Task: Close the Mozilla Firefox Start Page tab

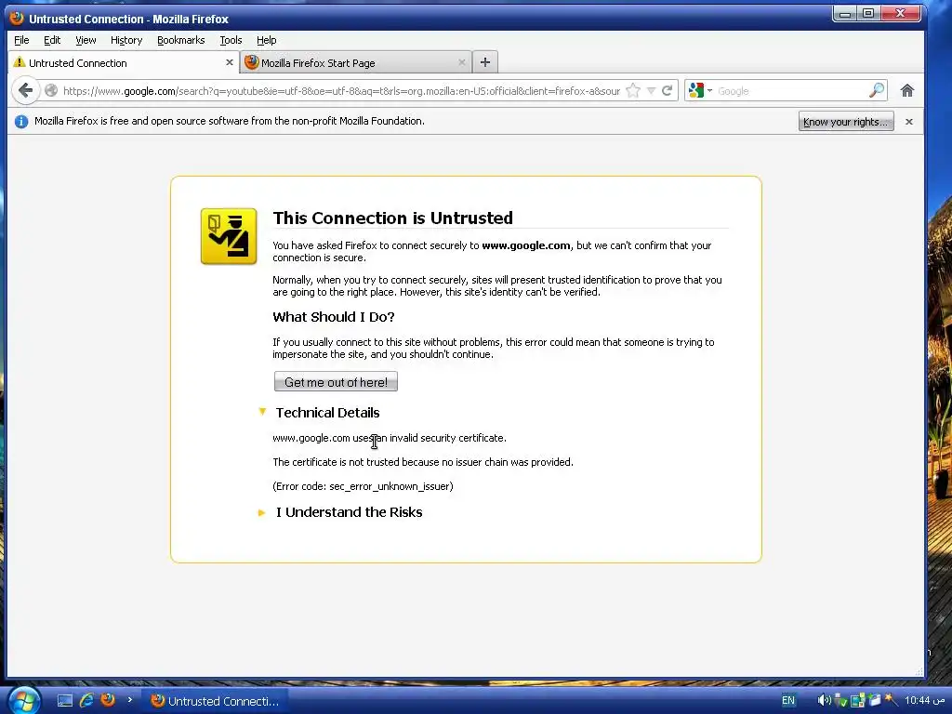Action: click(461, 62)
